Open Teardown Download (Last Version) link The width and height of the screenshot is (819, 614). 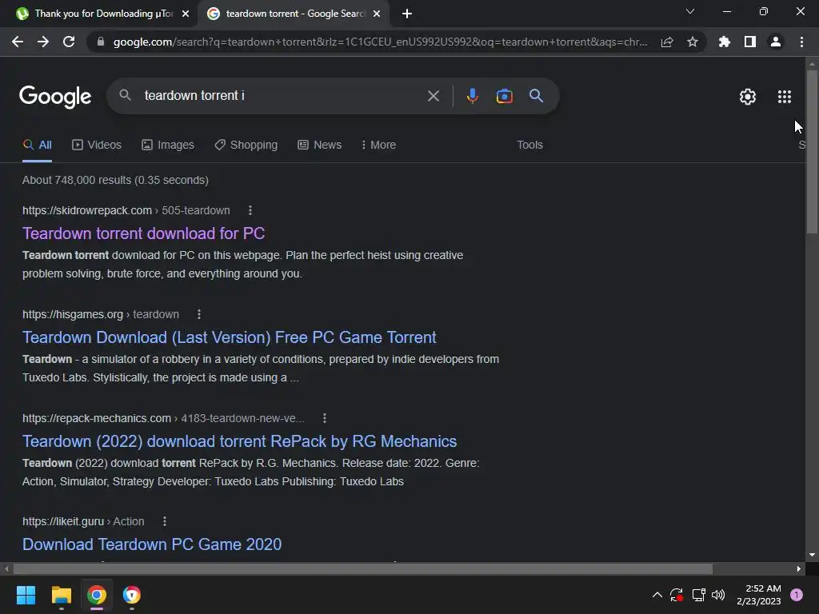(229, 337)
